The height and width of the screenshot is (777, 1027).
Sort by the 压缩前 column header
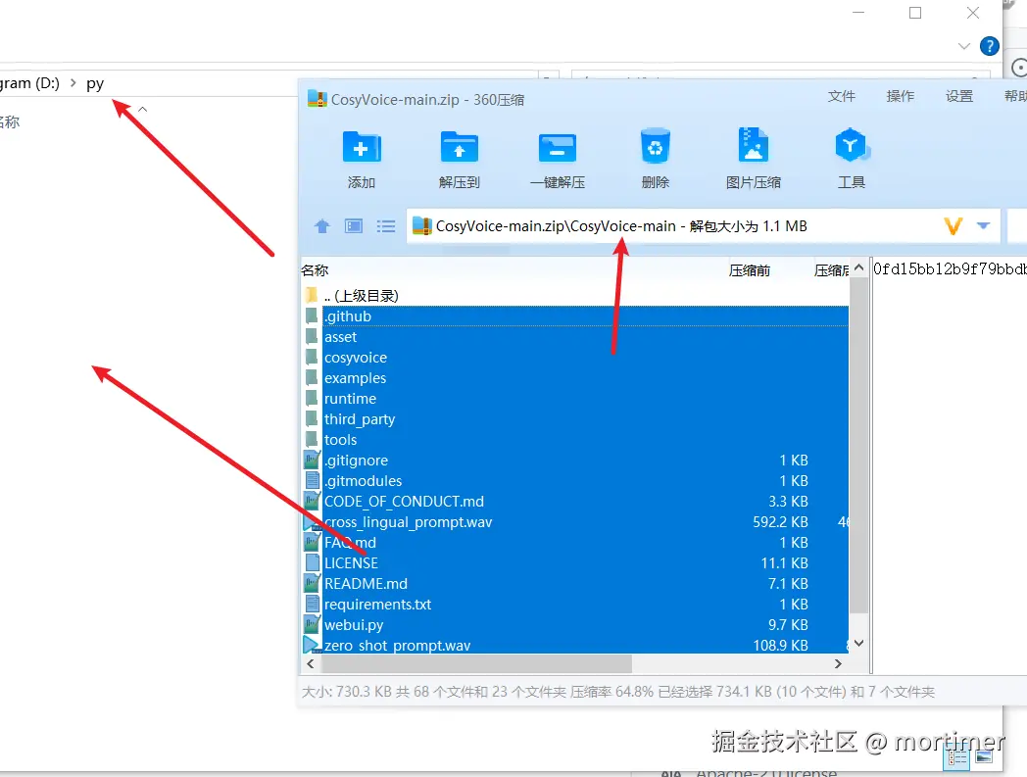750,269
